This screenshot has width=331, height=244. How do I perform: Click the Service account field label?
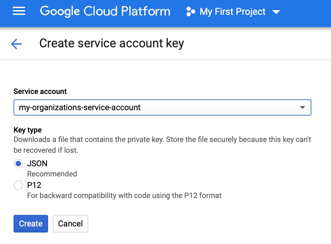click(40, 92)
